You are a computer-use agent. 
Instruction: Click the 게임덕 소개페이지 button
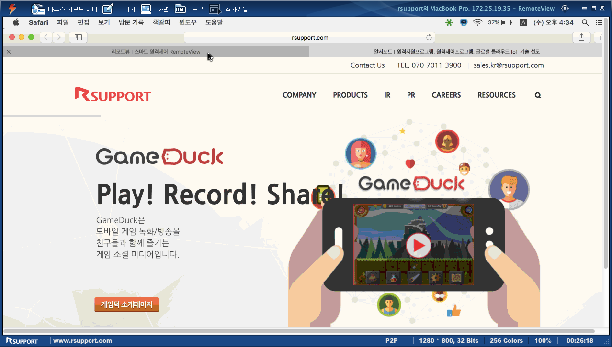(126, 304)
